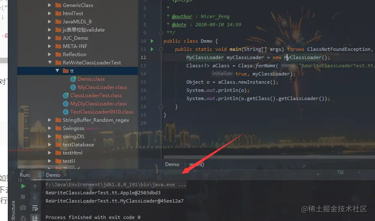Click run gutter icon beside class Demo
The image size is (375, 221).
[152, 41]
